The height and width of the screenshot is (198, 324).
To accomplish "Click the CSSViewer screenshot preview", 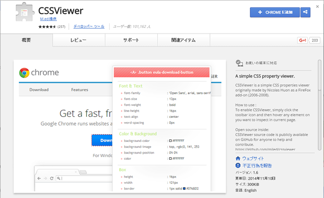I will (x=120, y=126).
